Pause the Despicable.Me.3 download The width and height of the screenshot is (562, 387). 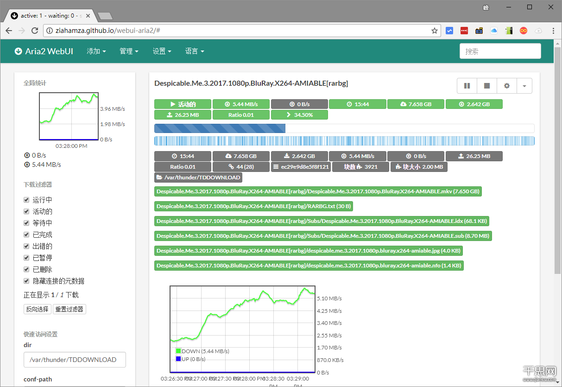[x=467, y=86]
